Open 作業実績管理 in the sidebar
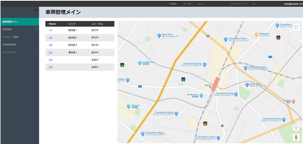Screen dimensions: 303x144 point(19,45)
